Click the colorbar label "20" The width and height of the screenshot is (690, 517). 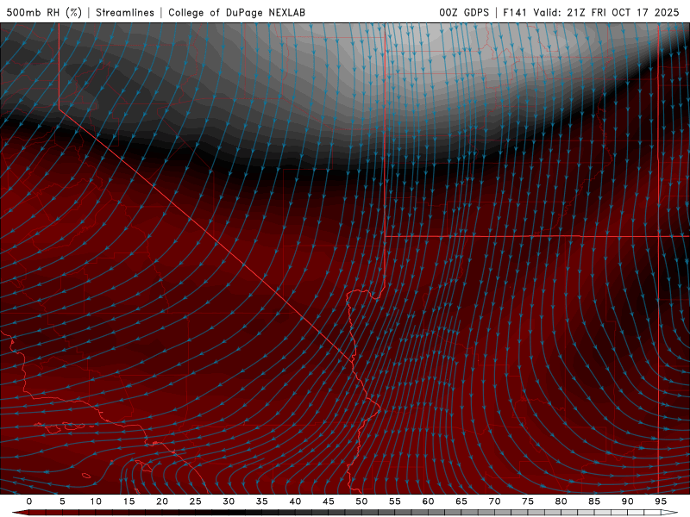pos(162,501)
